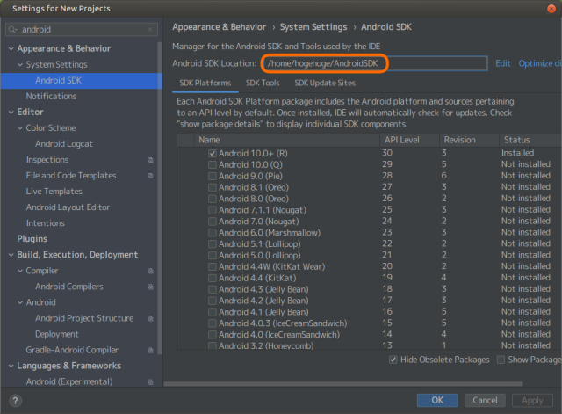
Task: Collapse the Appearance & Behavior section
Action: (10, 49)
